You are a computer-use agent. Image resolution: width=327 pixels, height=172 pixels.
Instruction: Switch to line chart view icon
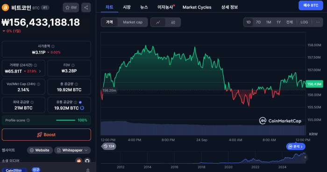coord(158,22)
